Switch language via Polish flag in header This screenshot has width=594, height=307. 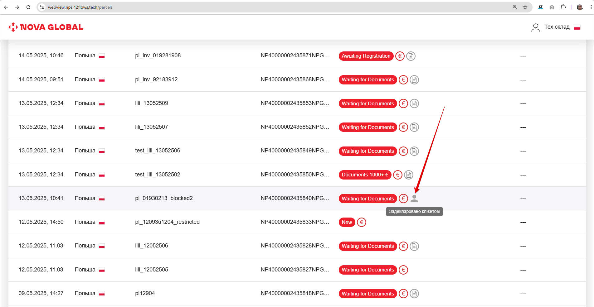point(577,27)
